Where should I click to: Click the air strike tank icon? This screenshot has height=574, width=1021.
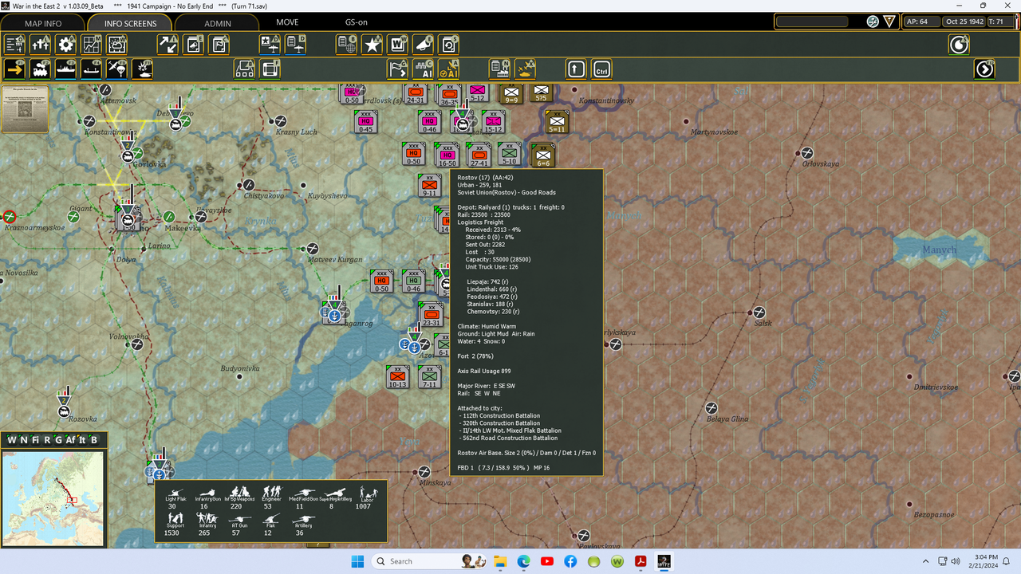click(526, 69)
